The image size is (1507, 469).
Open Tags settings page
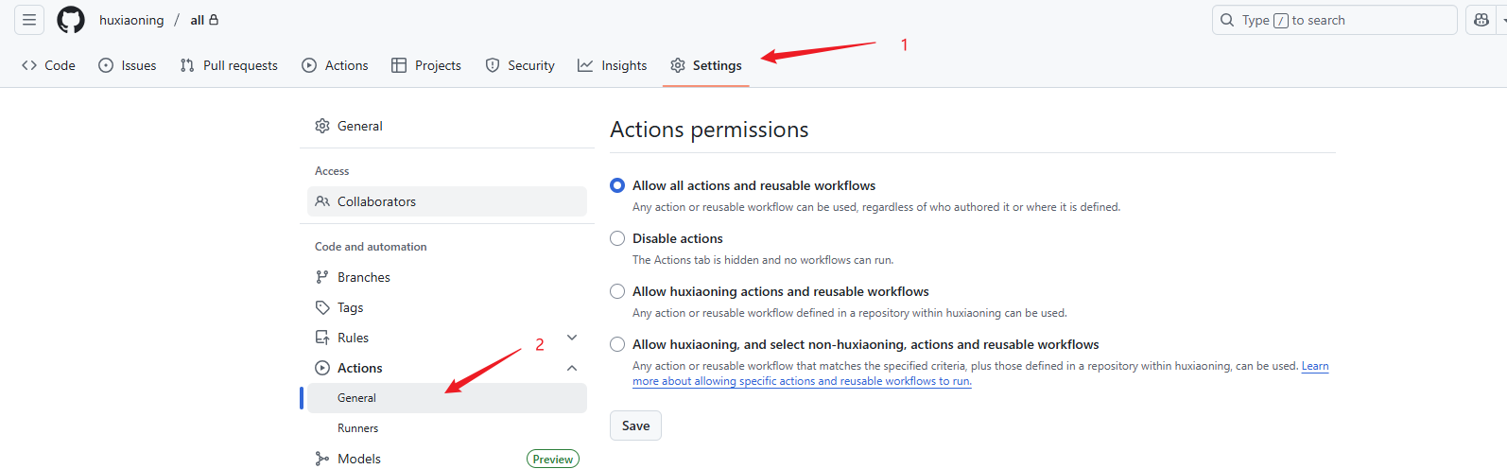pyautogui.click(x=447, y=307)
